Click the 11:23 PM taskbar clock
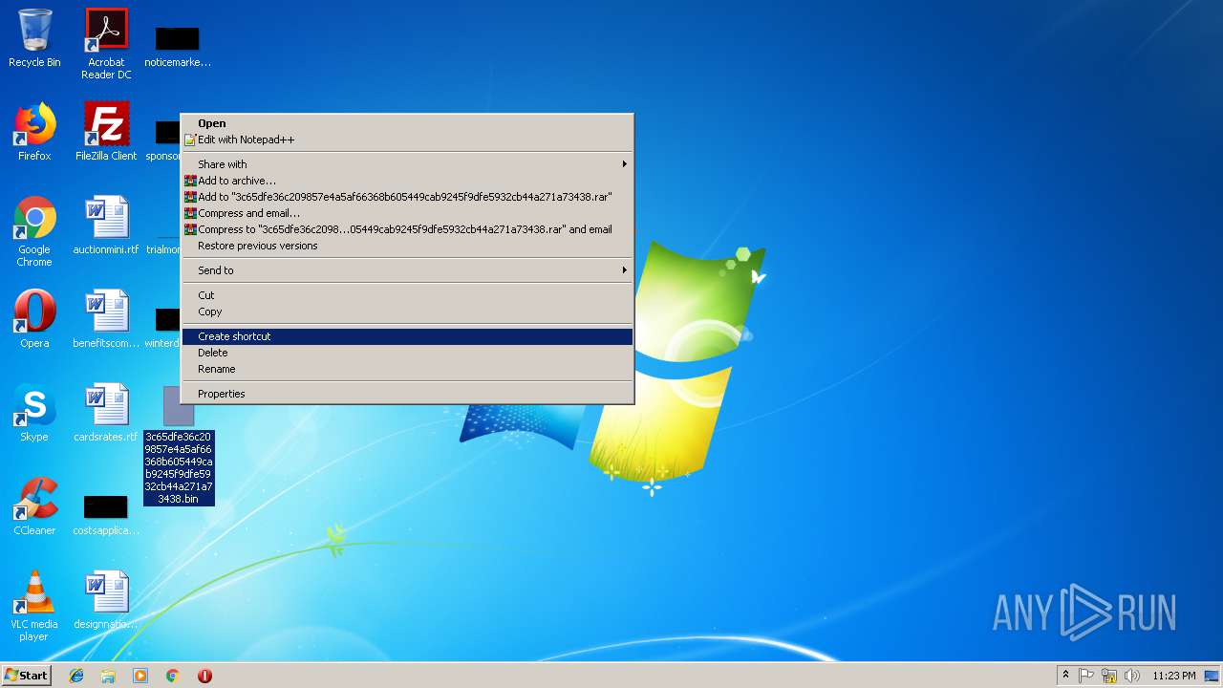This screenshot has width=1223, height=688. [x=1173, y=676]
